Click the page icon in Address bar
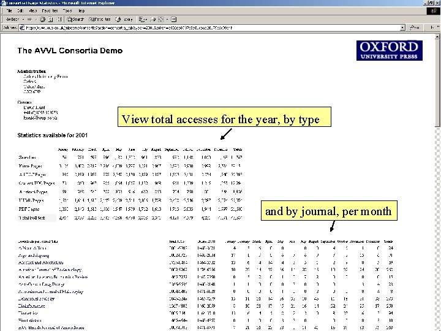The width and height of the screenshot is (441, 331). coord(22,28)
